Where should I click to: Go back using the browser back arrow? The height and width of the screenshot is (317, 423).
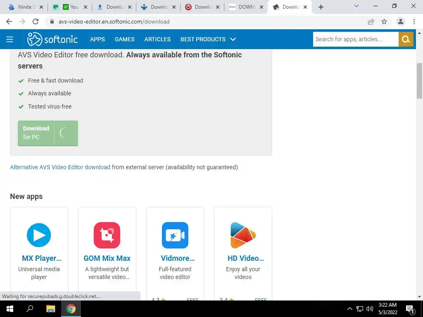9,21
